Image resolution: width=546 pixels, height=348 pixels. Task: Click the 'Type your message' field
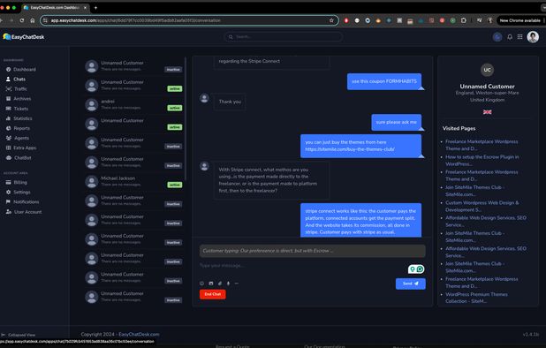(x=301, y=266)
